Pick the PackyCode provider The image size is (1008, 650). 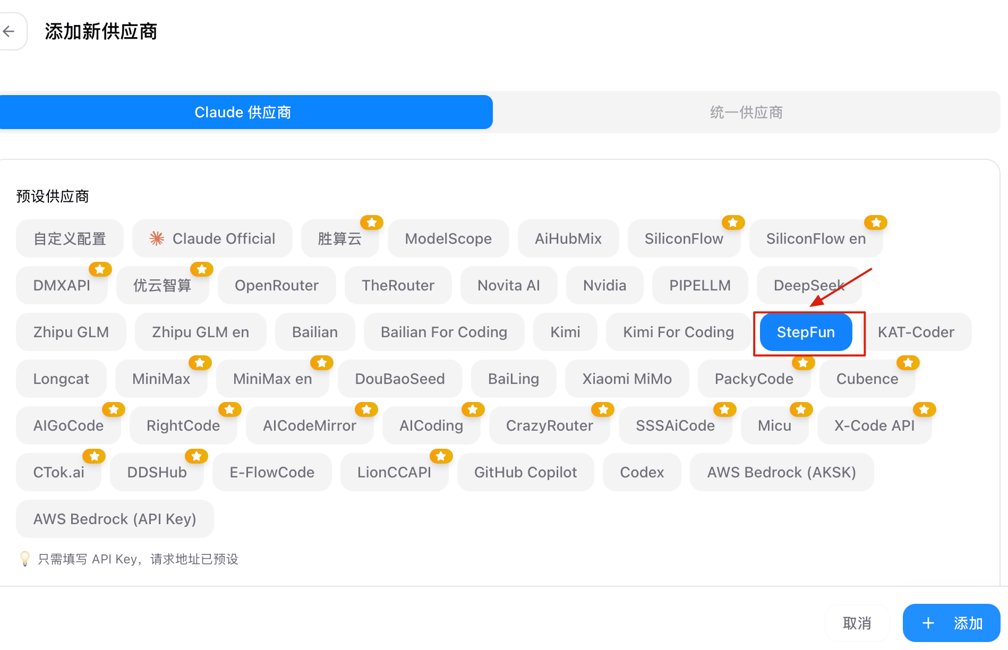point(754,379)
